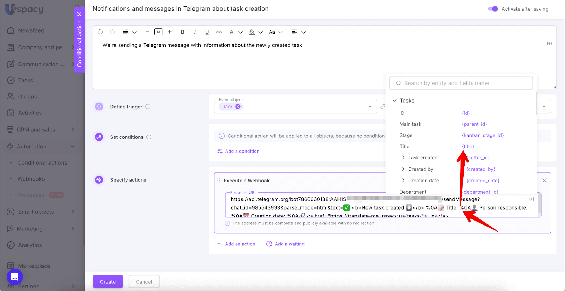566x291 pixels.
Task: Click the undo icon in editor toolbar
Action: [x=100, y=32]
